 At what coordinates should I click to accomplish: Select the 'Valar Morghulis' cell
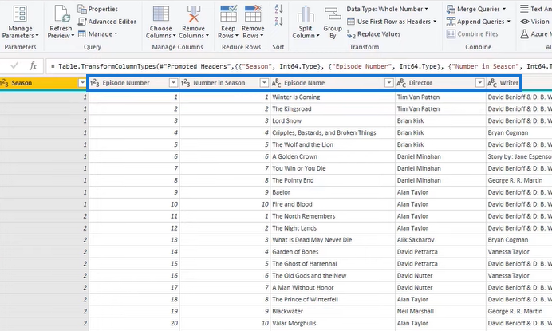click(x=333, y=323)
